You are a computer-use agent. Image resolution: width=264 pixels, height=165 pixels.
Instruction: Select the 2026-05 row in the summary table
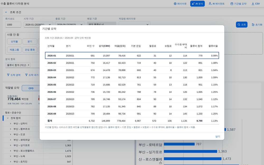click(132, 85)
